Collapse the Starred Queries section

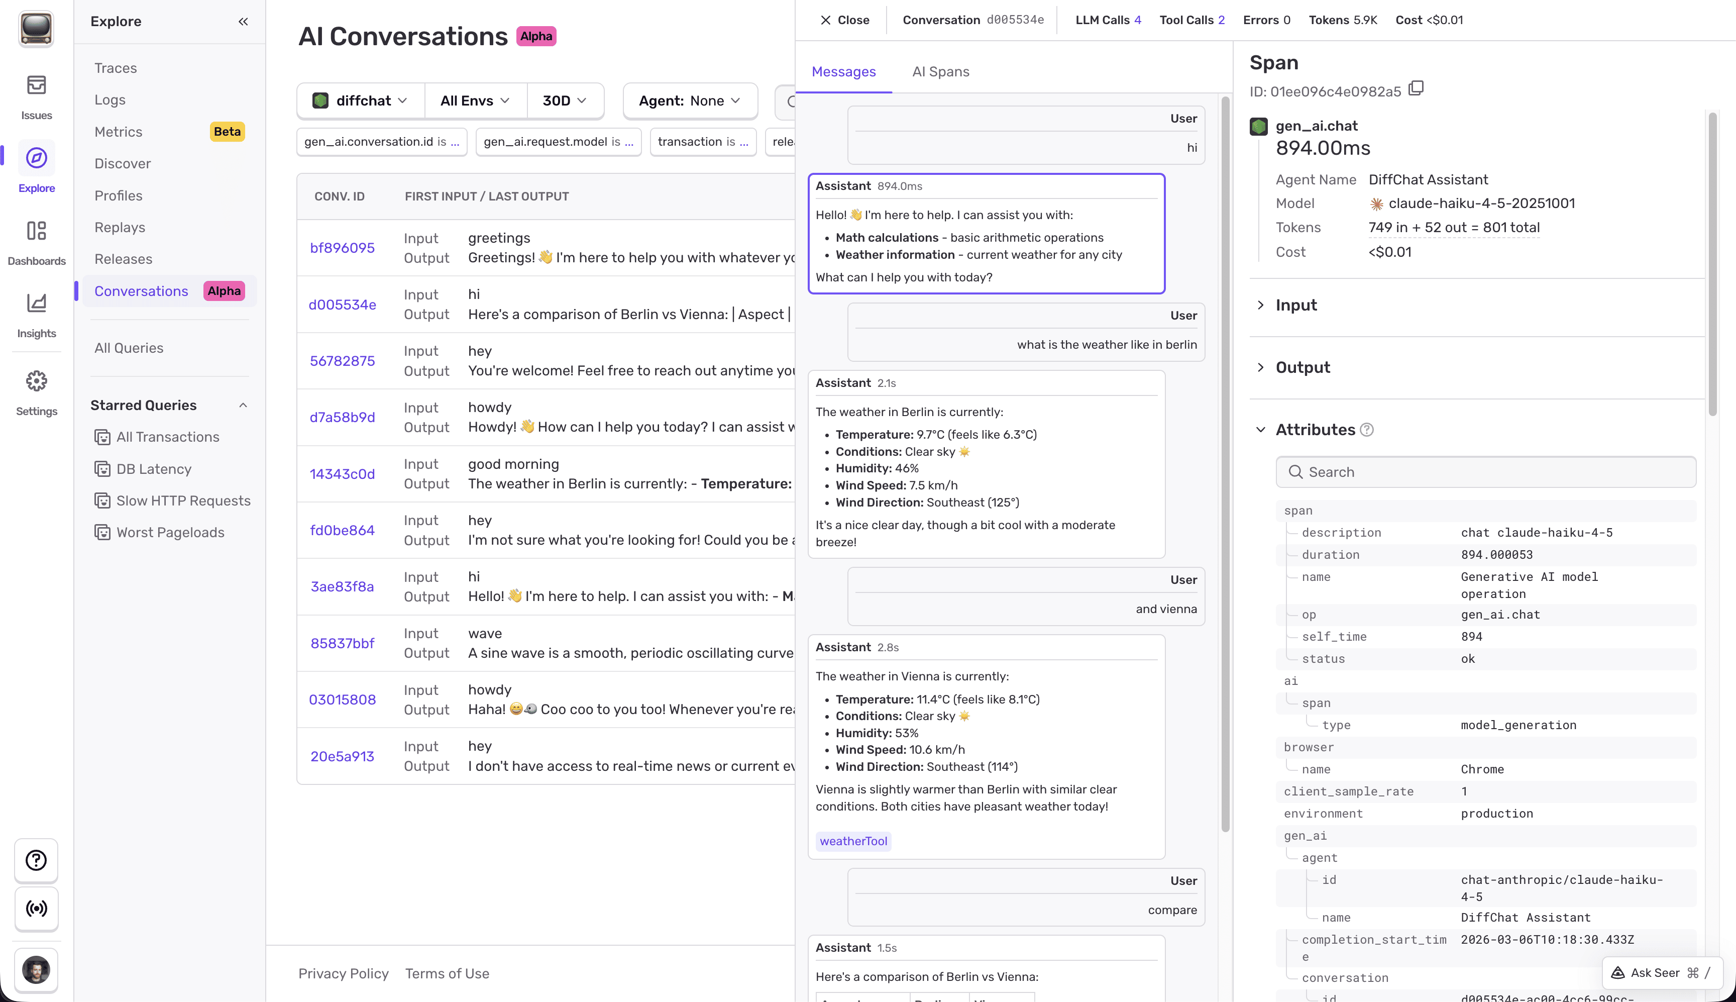(243, 406)
